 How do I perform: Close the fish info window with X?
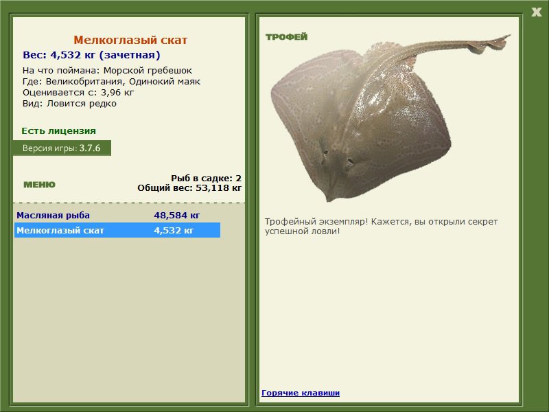(536, 11)
